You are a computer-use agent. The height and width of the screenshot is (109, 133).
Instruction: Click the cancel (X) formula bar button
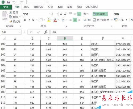pos(31,32)
